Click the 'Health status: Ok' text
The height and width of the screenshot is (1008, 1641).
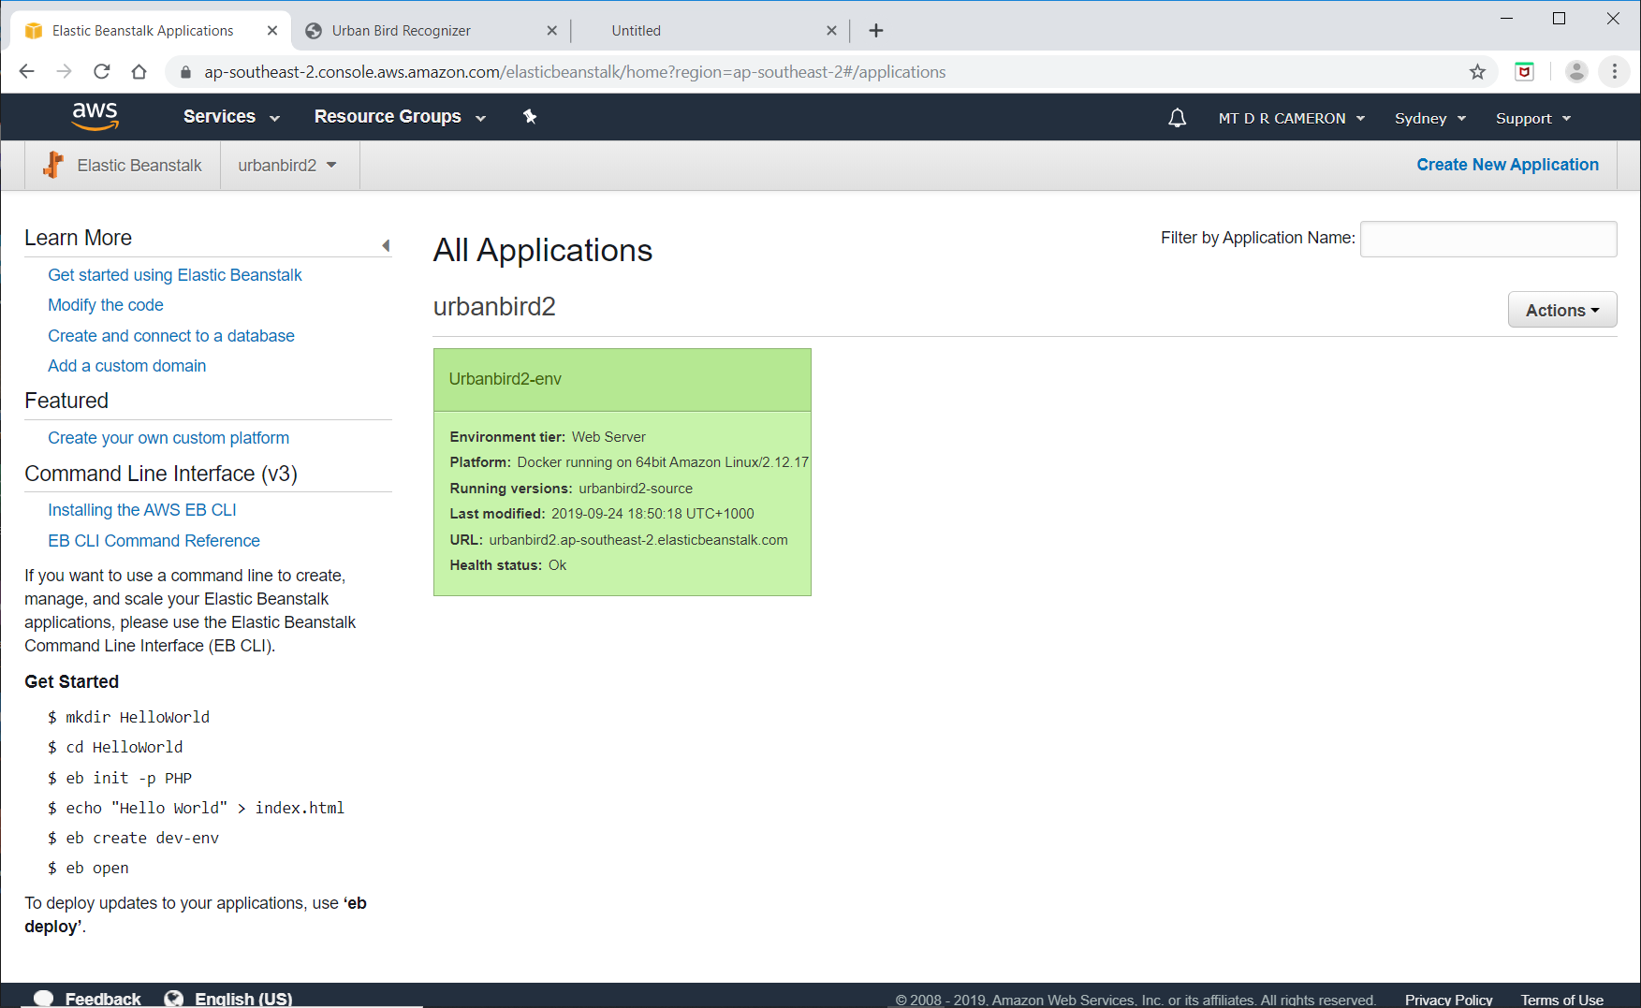(507, 565)
